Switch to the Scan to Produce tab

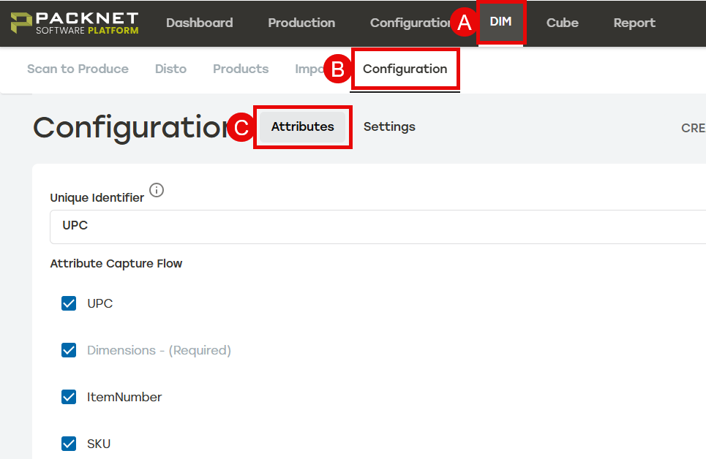point(78,69)
